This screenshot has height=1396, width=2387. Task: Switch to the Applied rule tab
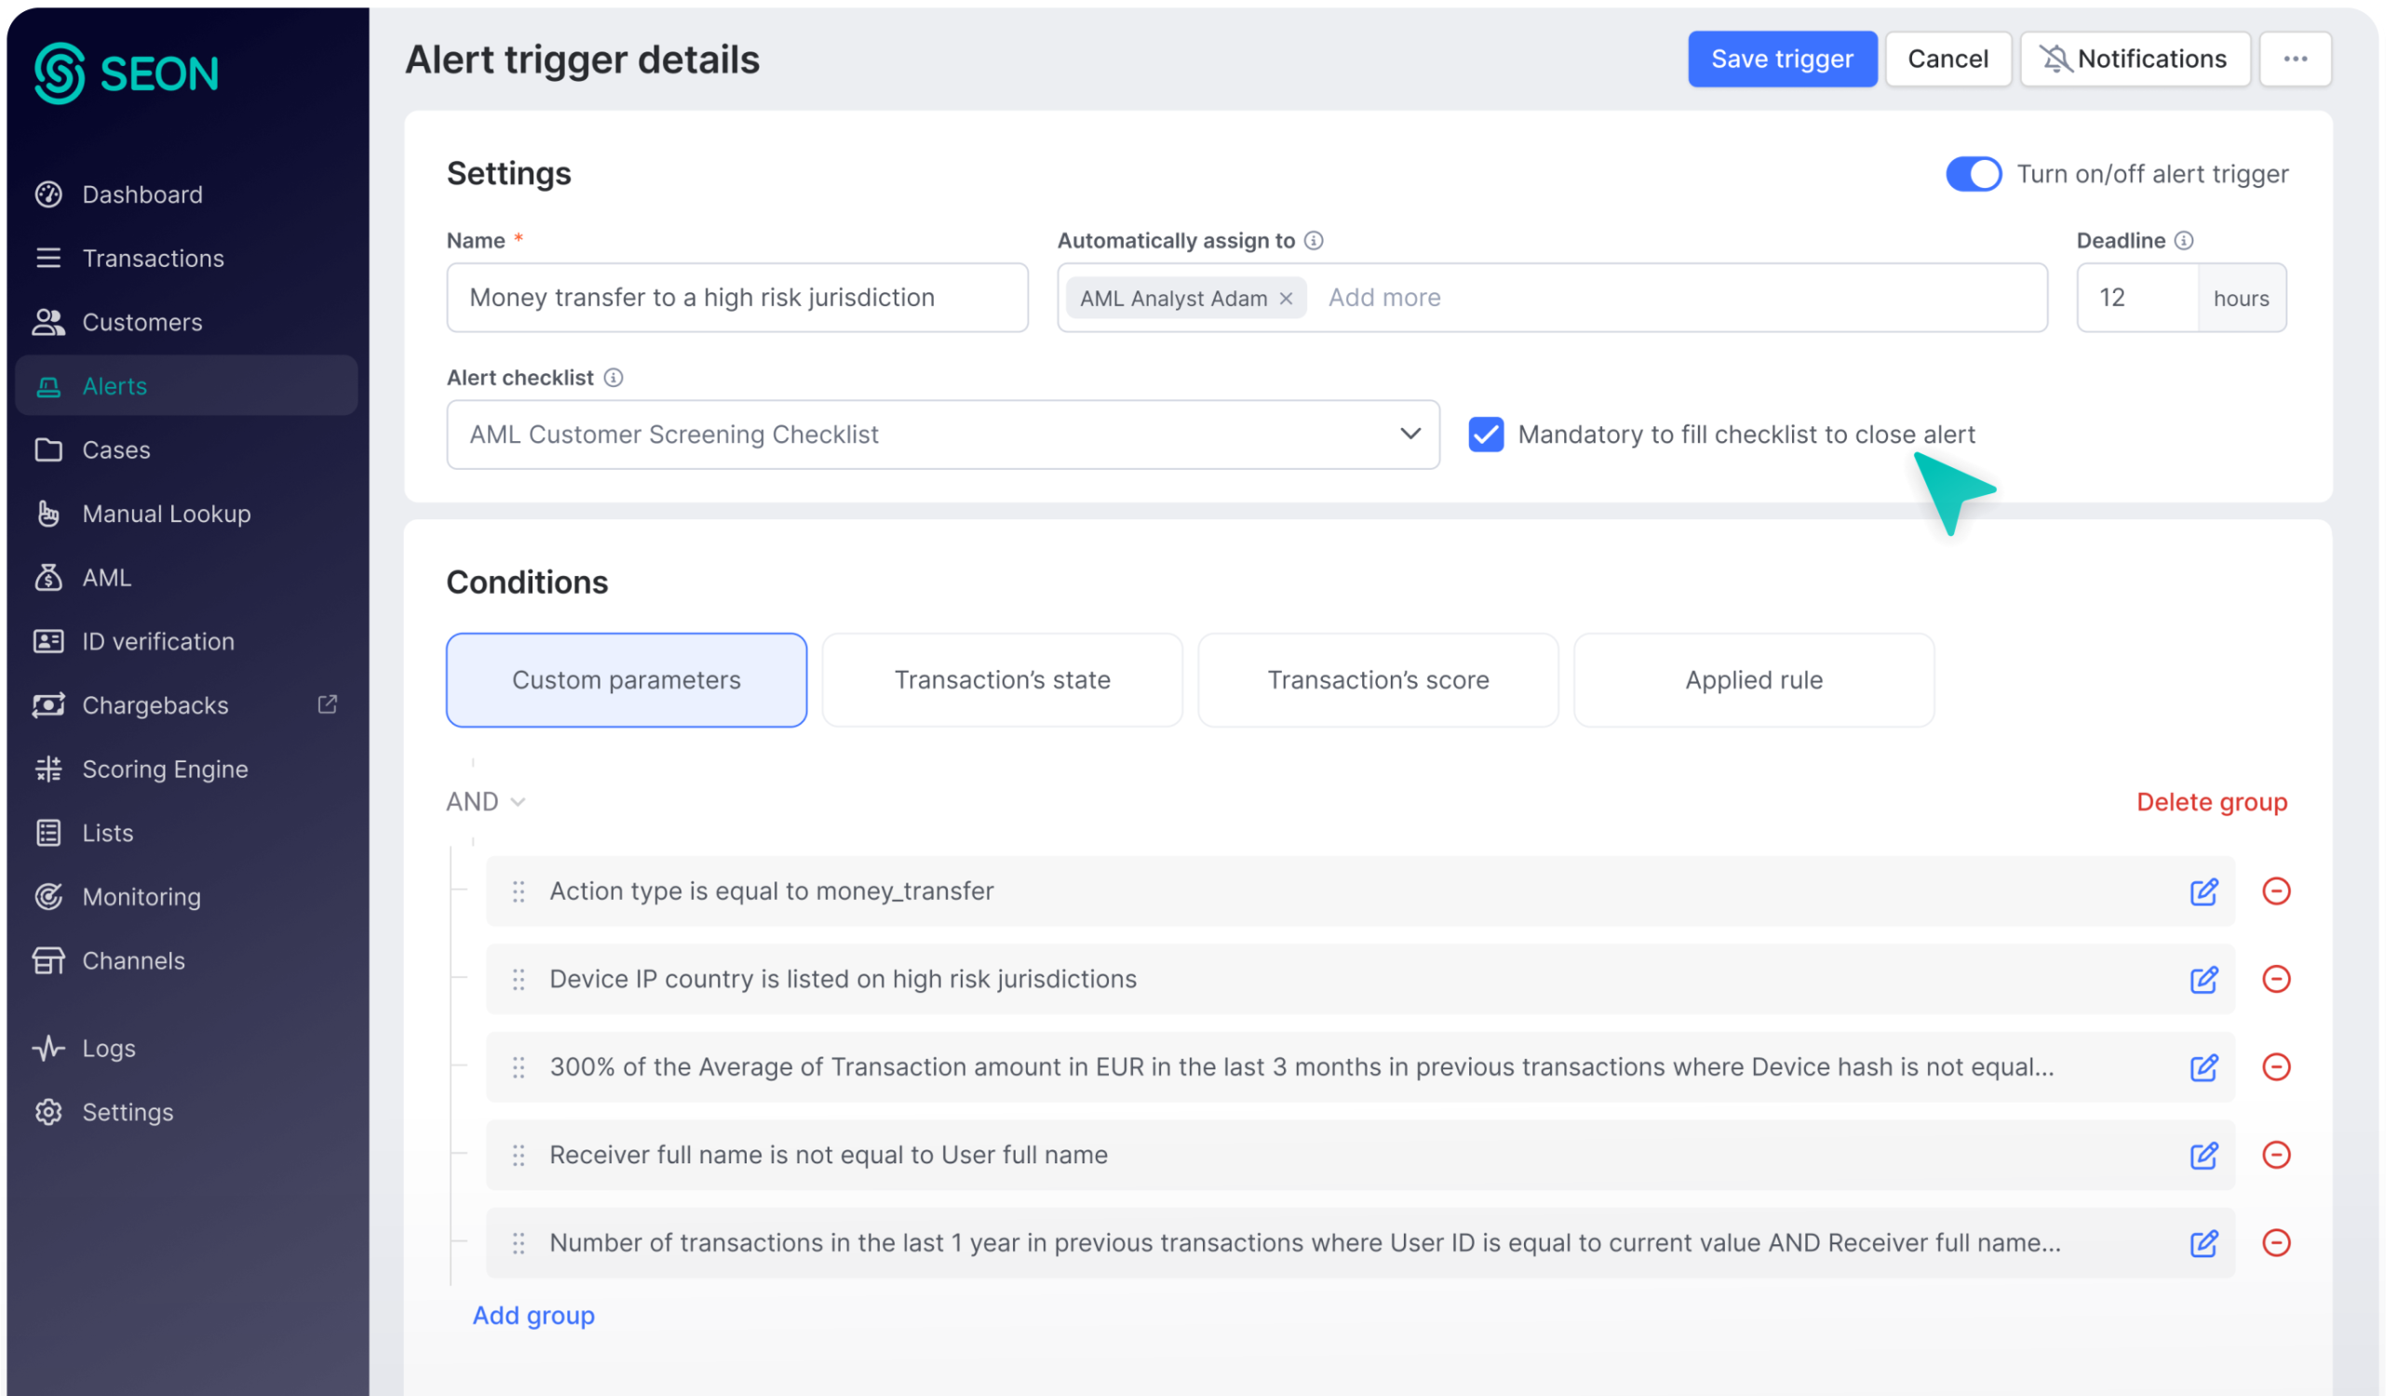1752,680
